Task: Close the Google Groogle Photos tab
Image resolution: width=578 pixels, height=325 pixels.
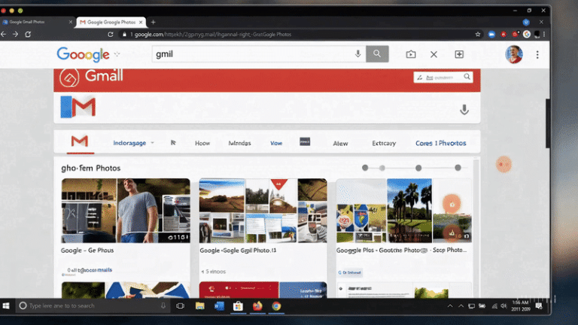Action: [141, 23]
